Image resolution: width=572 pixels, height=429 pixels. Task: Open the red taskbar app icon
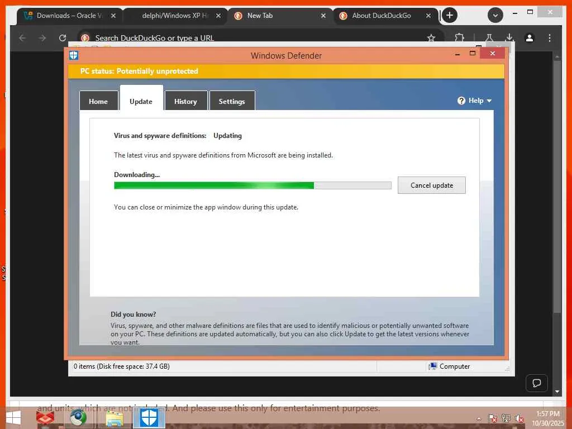(45, 418)
